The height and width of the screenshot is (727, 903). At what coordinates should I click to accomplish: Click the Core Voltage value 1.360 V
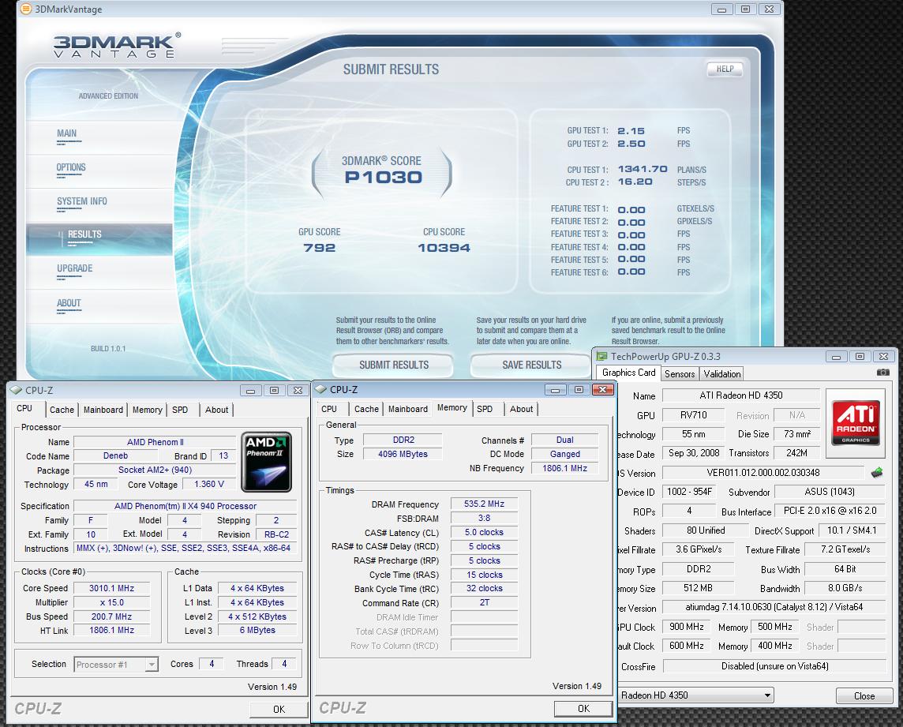click(209, 485)
